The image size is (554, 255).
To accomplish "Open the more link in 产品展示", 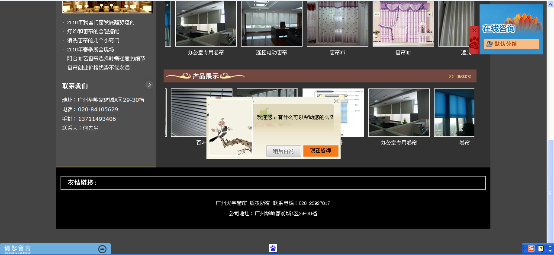I will [x=460, y=76].
